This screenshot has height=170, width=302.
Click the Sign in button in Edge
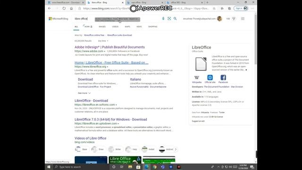(x=241, y=8)
